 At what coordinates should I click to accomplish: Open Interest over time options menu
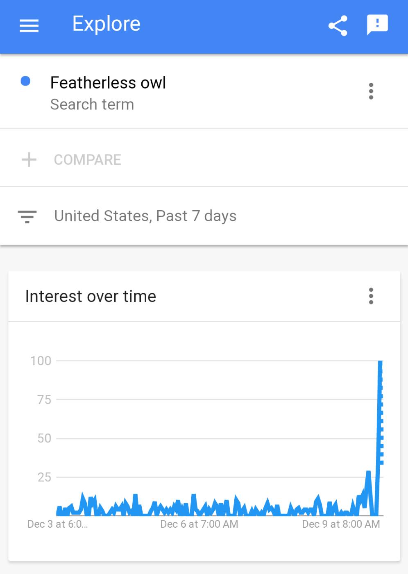pos(371,296)
